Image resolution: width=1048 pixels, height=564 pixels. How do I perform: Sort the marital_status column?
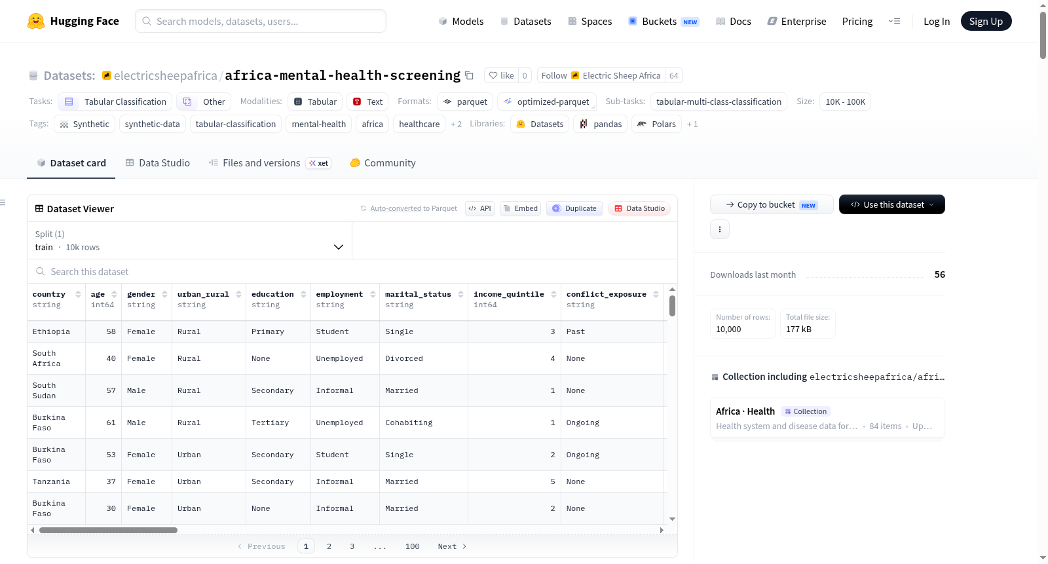tap(461, 294)
